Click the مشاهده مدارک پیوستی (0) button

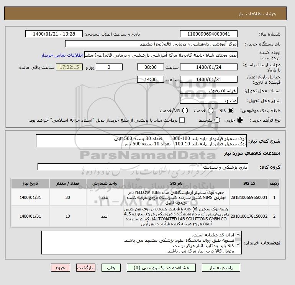click(x=161, y=268)
